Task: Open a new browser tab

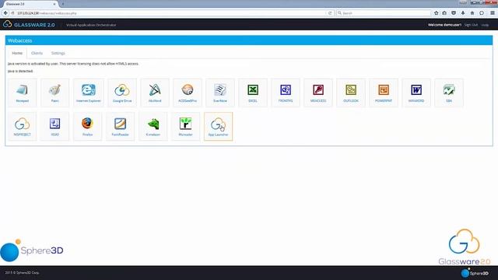Action: [62, 4]
